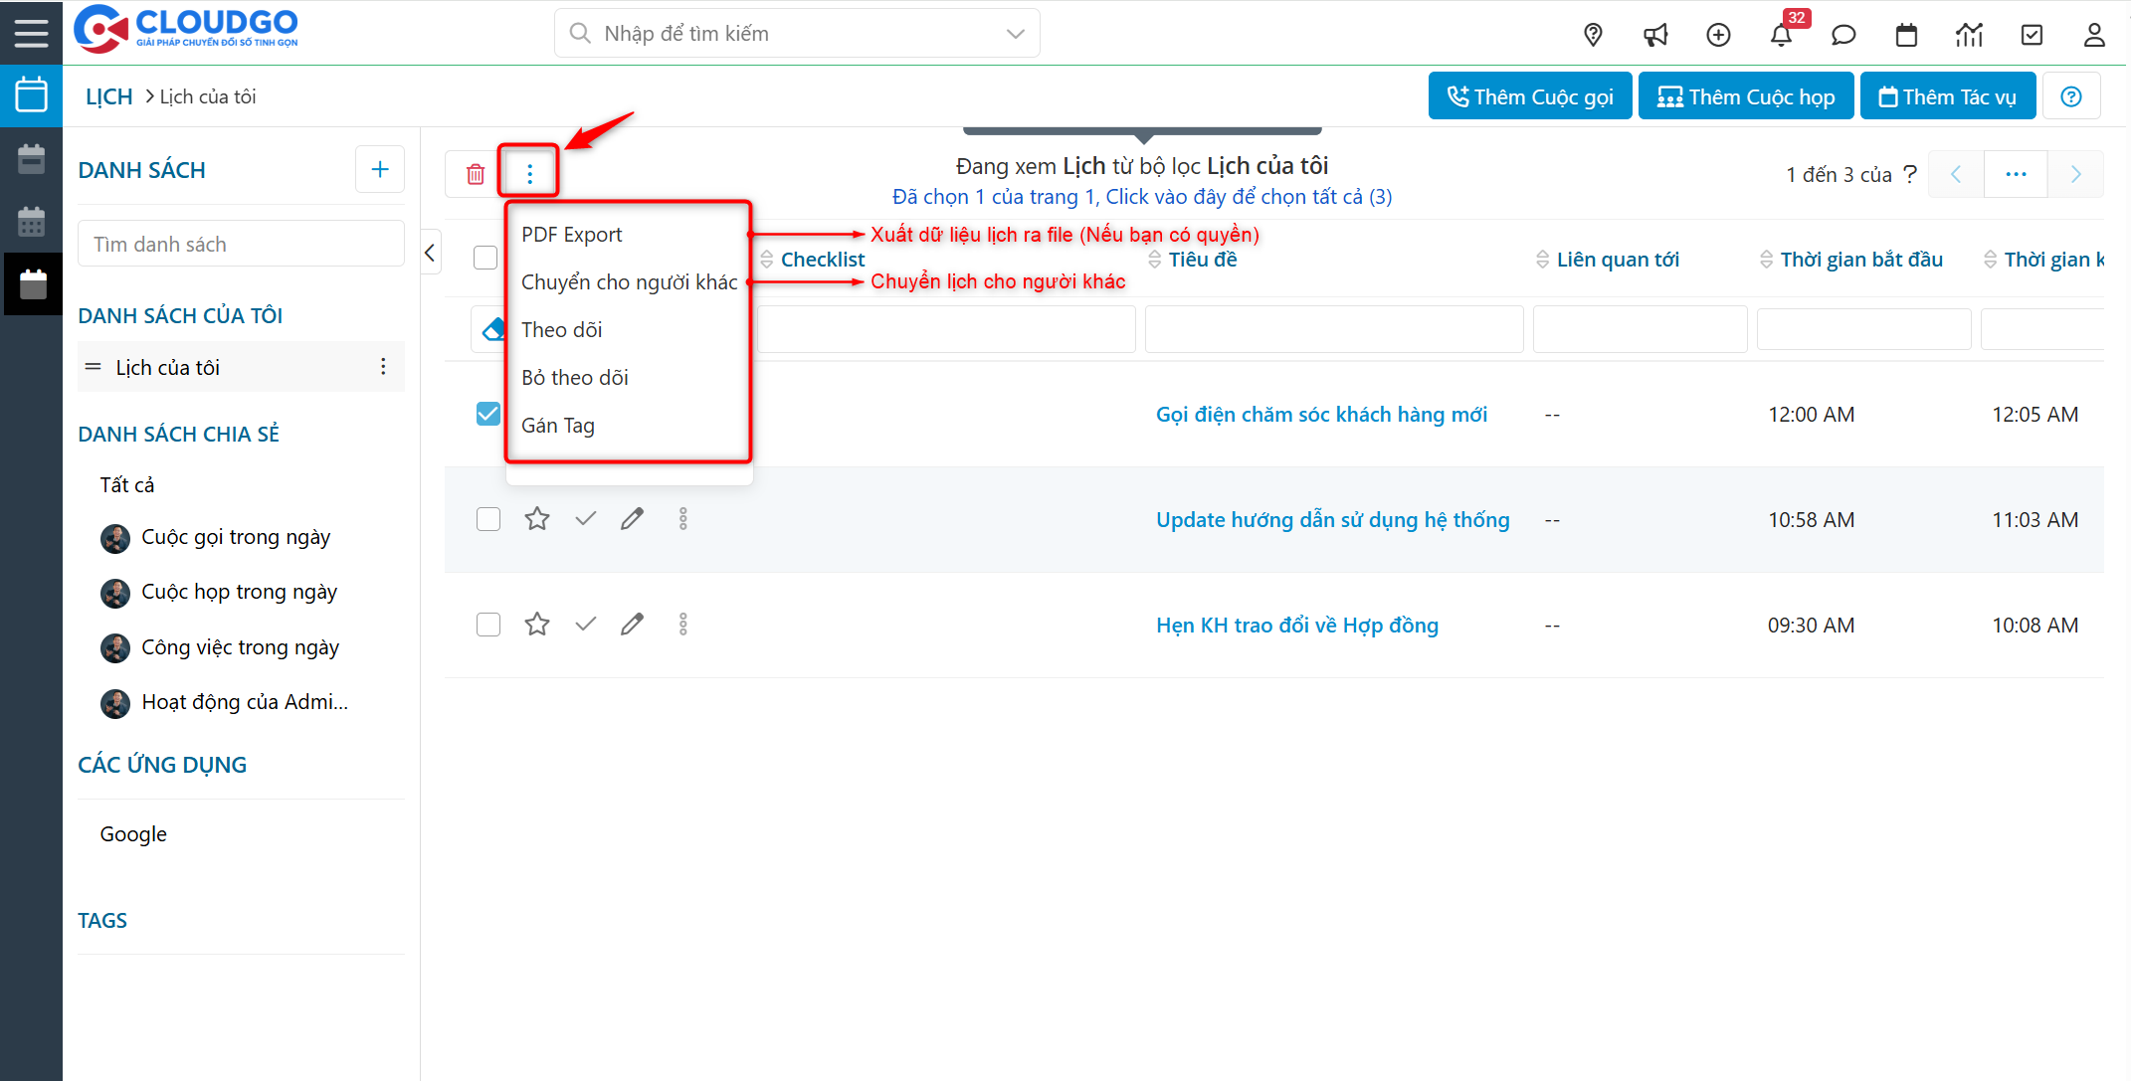Select the 'Update hướng dẫn sử dụng hệ thống' checkbox
The height and width of the screenshot is (1081, 2131).
click(488, 518)
